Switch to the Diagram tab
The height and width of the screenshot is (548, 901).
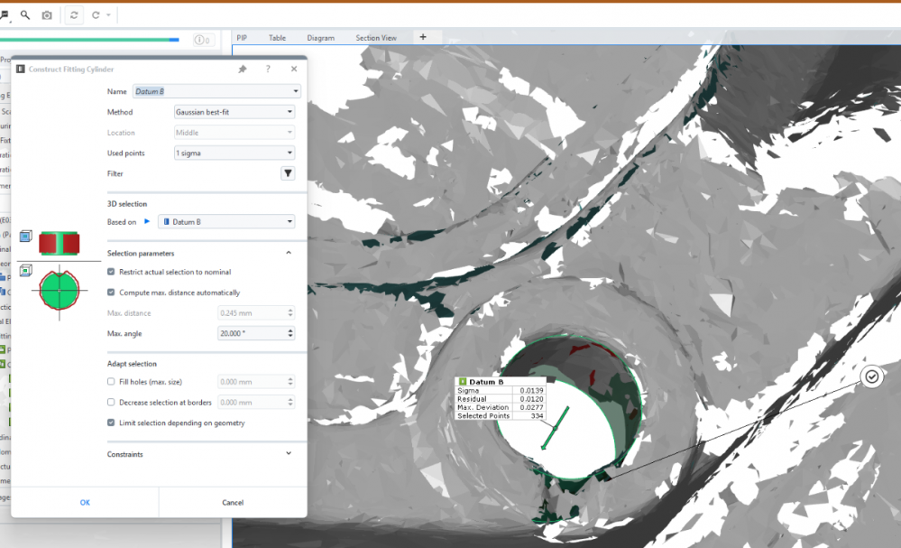tap(321, 38)
